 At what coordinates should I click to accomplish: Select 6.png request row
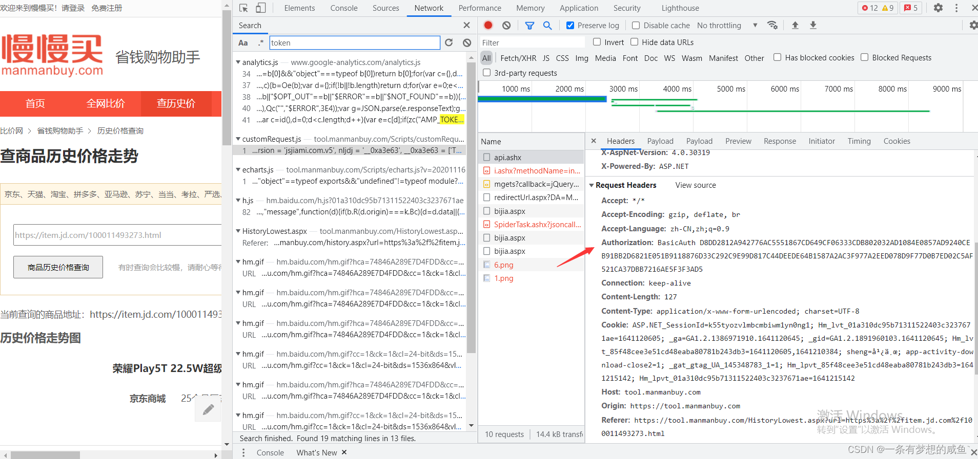(x=531, y=265)
